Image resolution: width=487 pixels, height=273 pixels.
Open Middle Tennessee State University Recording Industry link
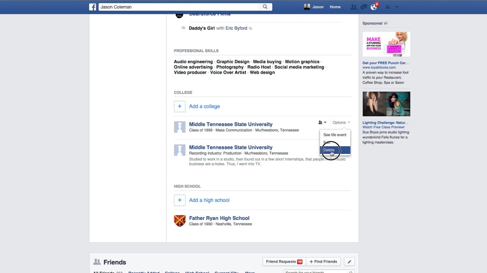click(x=231, y=147)
